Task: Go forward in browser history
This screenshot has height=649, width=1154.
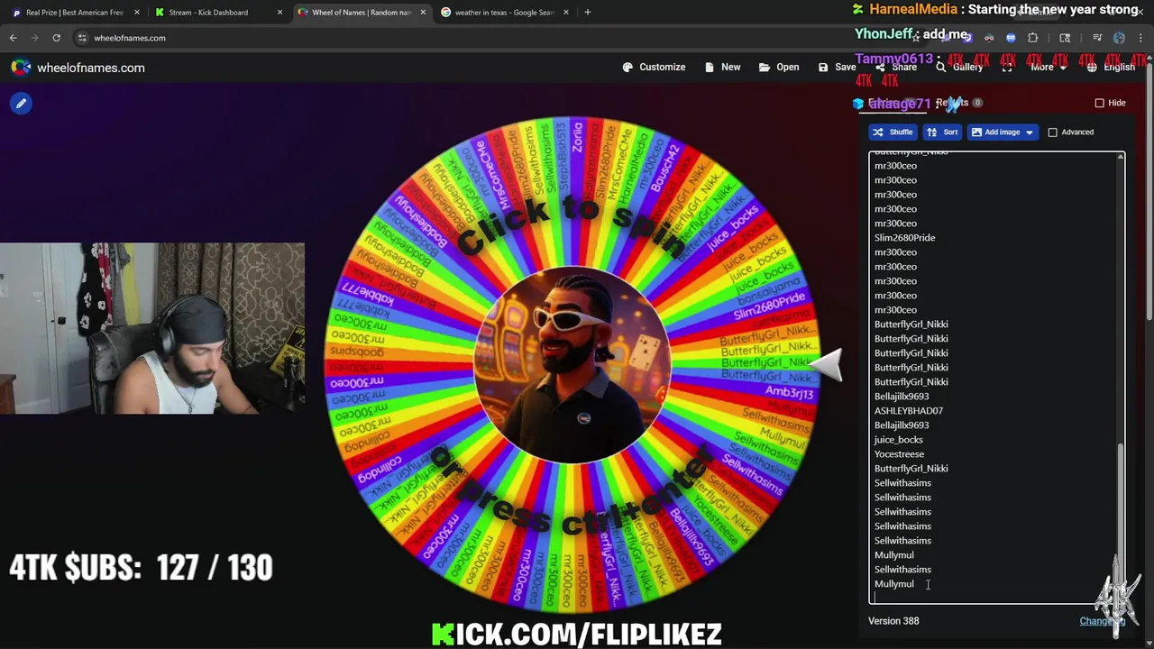Action: (x=34, y=38)
